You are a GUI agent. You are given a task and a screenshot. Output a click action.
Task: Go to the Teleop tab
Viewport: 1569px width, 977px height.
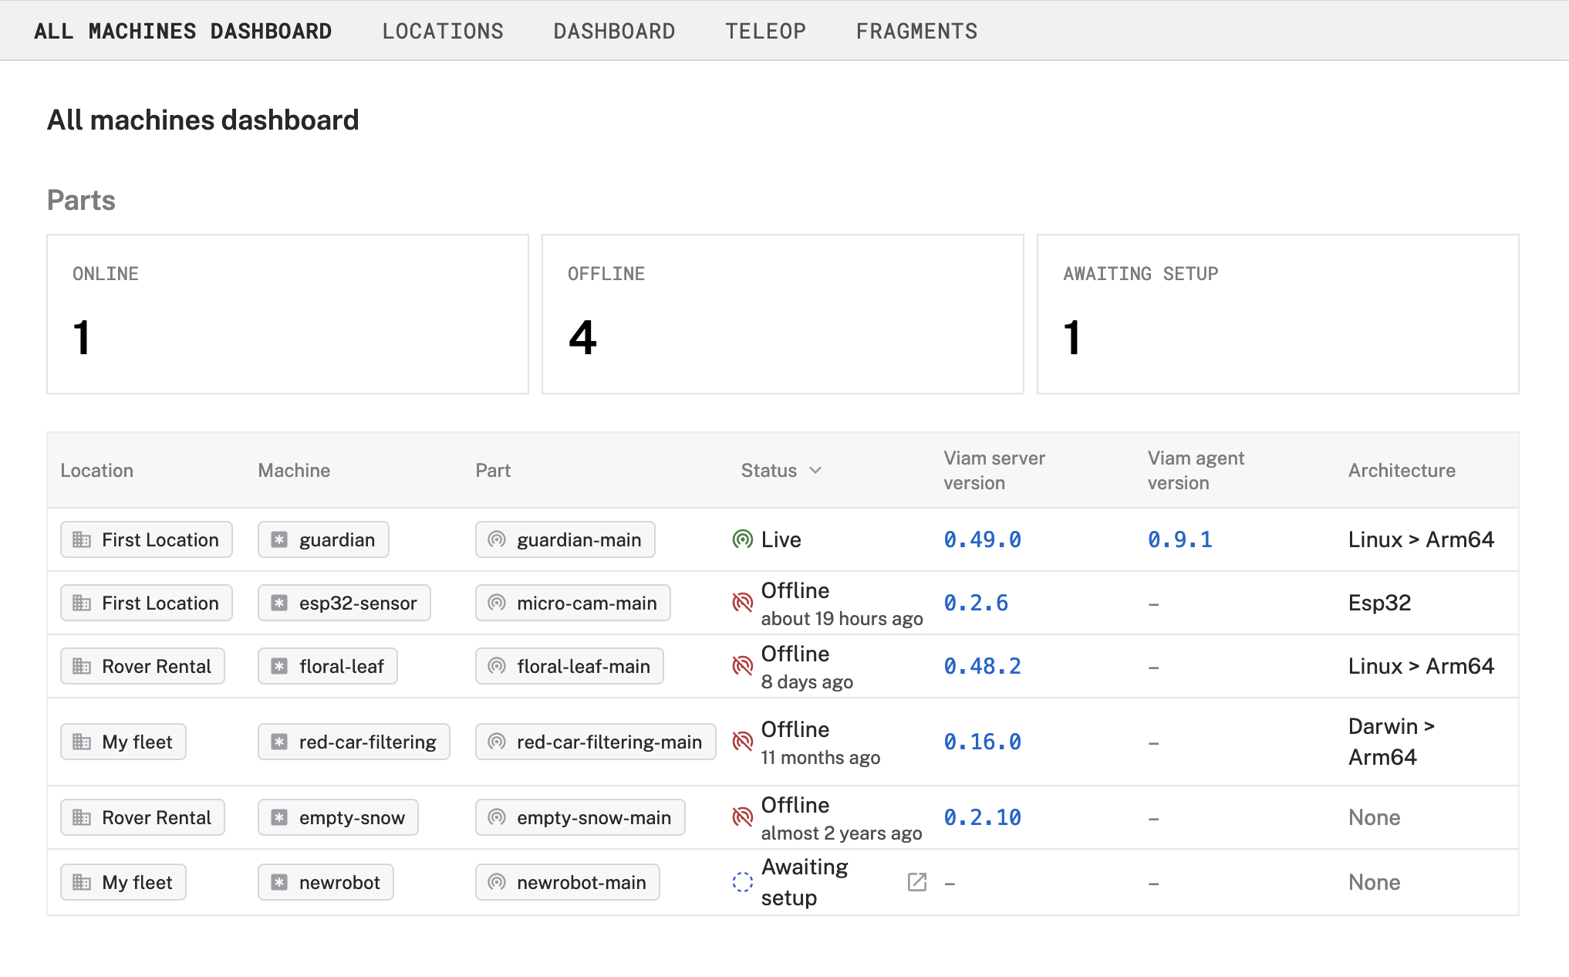(x=765, y=31)
